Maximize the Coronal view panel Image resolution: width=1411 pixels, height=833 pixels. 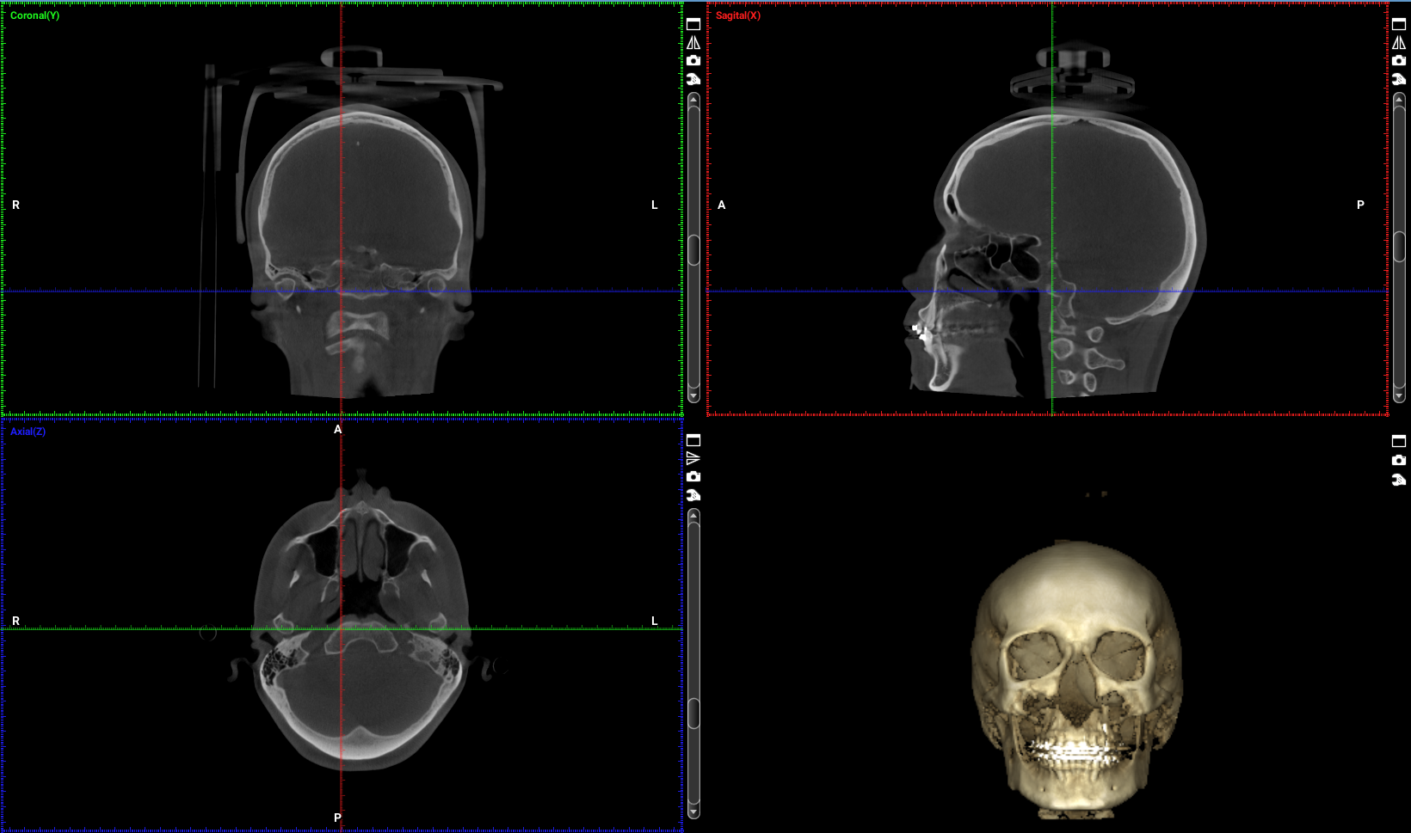[x=693, y=24]
